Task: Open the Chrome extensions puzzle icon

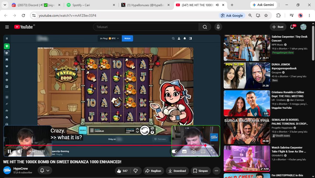Action: [x=279, y=15]
